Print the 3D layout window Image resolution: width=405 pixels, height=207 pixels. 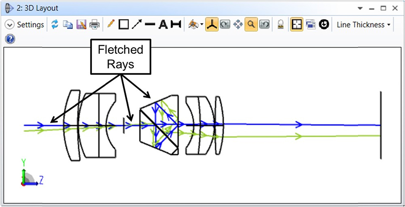[95, 25]
